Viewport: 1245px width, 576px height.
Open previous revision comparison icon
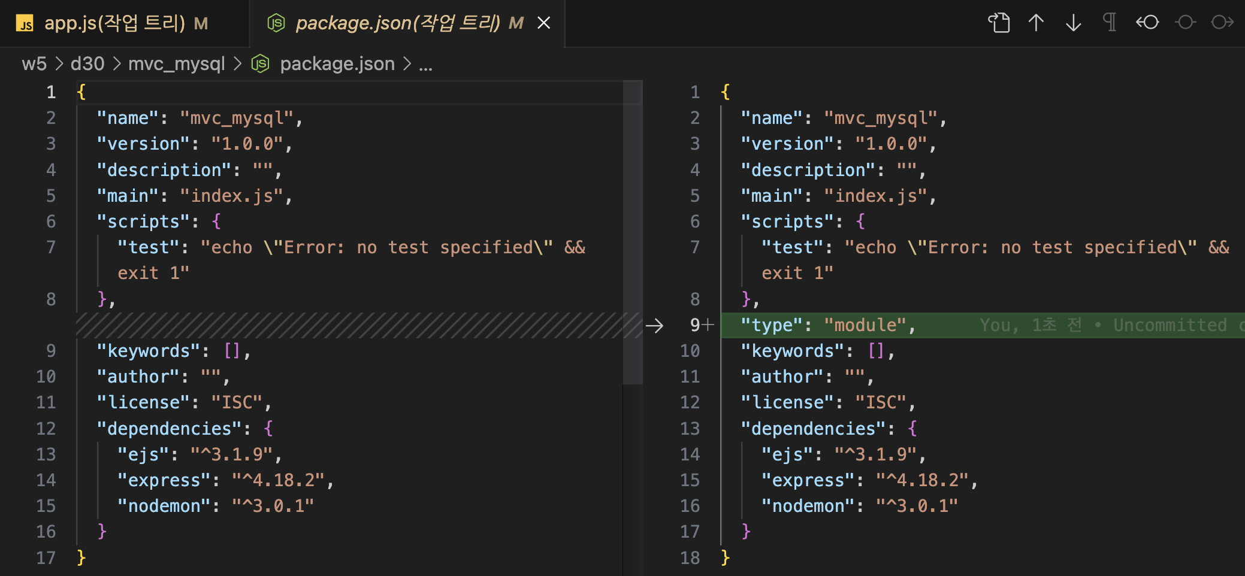[1147, 23]
